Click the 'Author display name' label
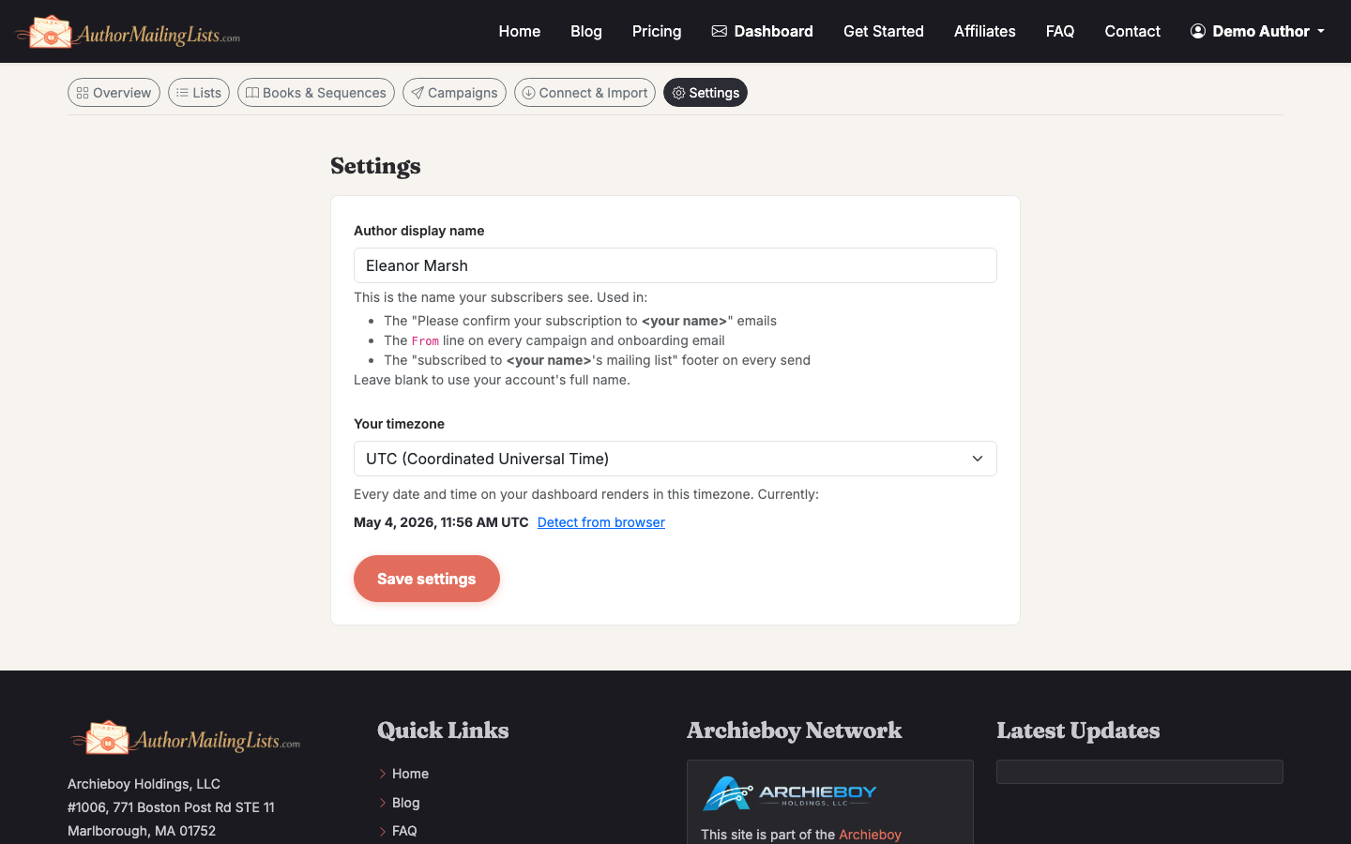Screen dimensions: 1351x844 coord(419,231)
